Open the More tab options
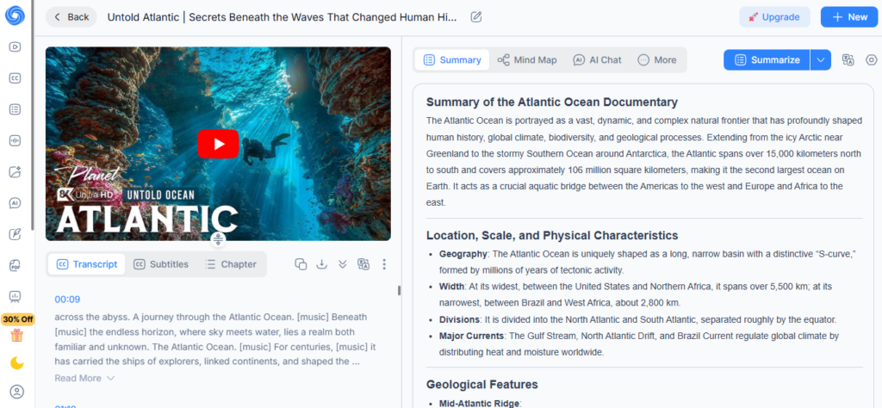882x408 pixels. tap(657, 60)
